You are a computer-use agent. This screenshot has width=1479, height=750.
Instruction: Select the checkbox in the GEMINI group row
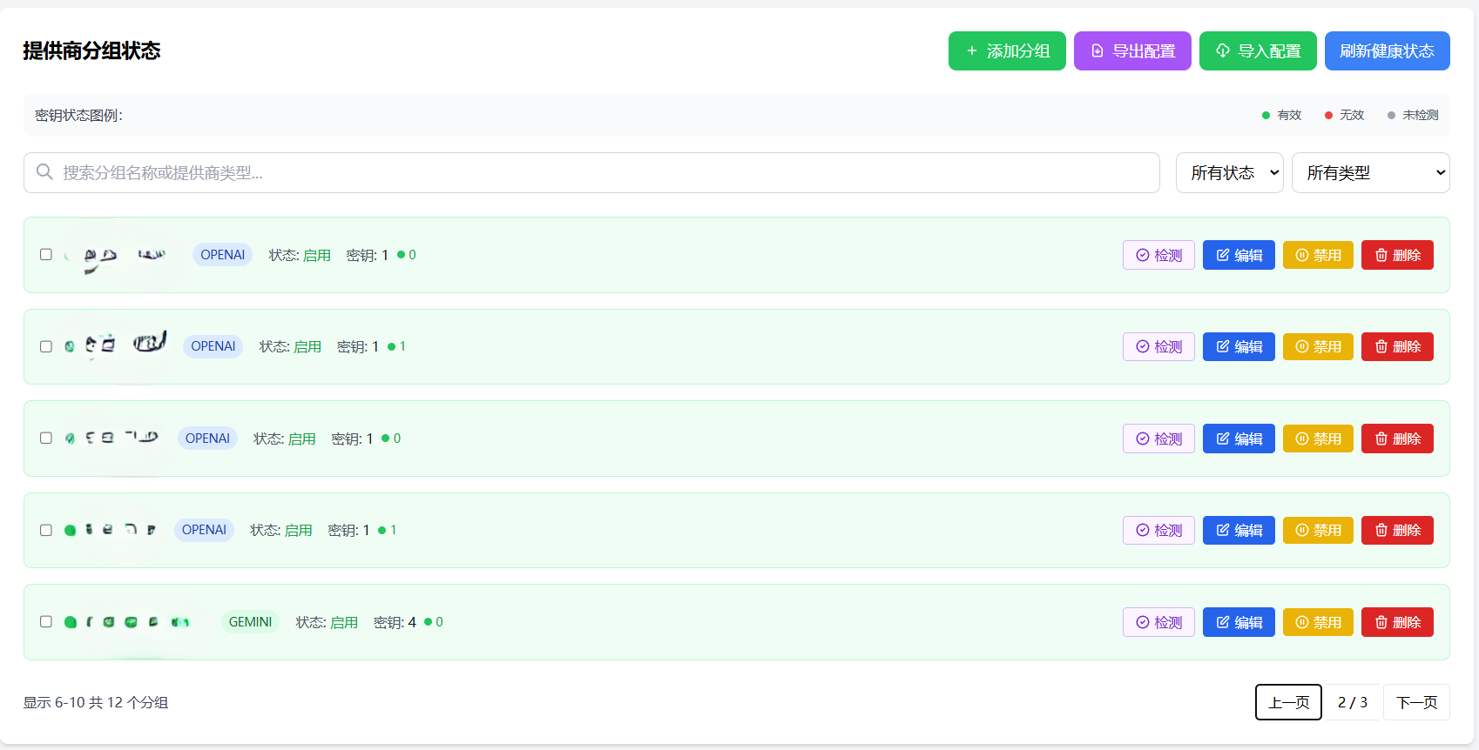point(46,622)
